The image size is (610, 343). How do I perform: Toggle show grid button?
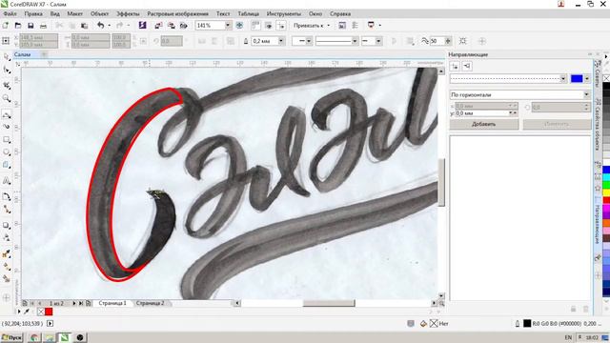268,26
